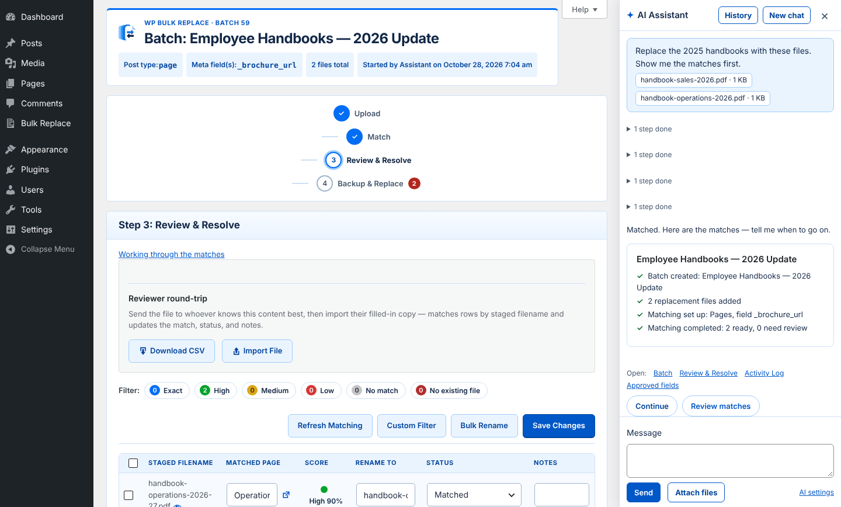Toggle the Exact filter chip
The width and height of the screenshot is (841, 507).
point(166,391)
